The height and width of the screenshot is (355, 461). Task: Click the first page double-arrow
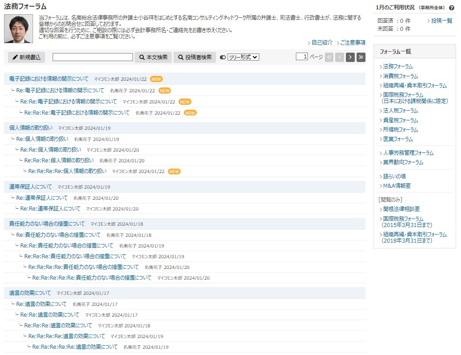tap(329, 57)
